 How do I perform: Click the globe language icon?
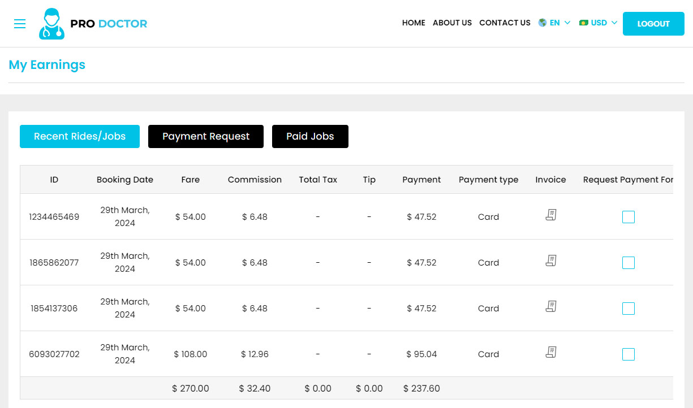point(543,23)
